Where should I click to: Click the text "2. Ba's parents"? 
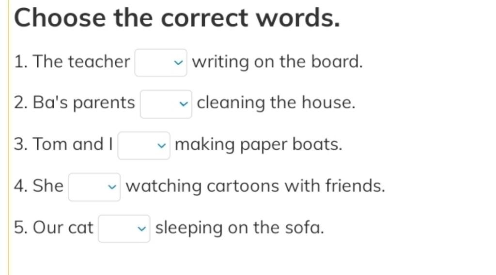pyautogui.click(x=74, y=103)
